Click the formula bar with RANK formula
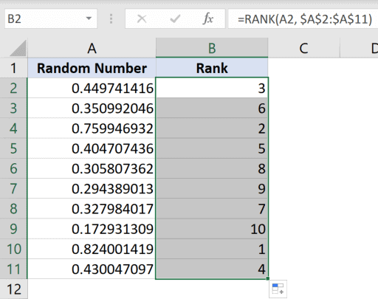 (303, 18)
